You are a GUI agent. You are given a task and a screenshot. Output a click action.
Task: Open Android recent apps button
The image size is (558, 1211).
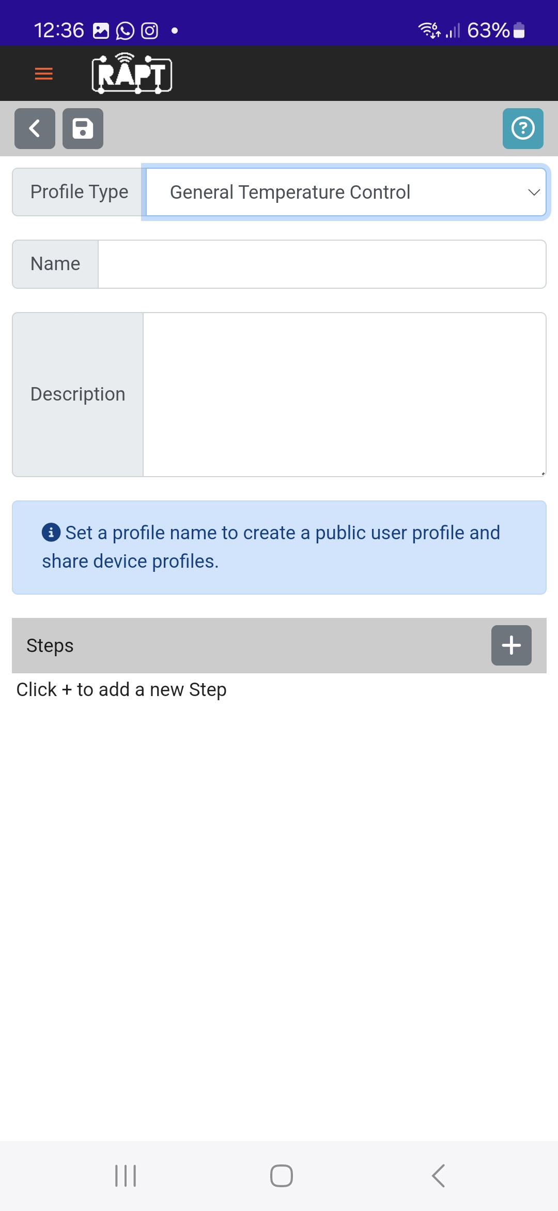click(126, 1176)
